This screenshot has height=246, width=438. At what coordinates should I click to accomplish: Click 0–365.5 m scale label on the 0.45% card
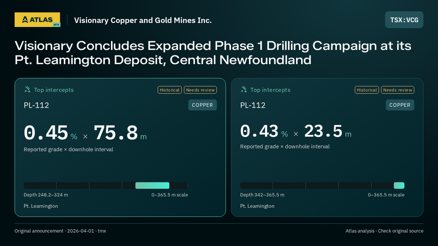[x=170, y=195]
